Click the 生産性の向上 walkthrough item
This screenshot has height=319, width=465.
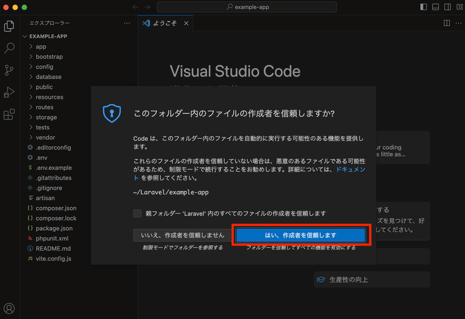coord(371,280)
